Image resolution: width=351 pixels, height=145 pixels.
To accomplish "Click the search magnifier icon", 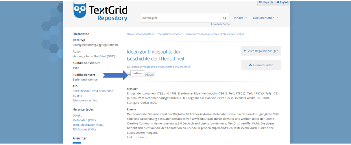I will 225,18.
